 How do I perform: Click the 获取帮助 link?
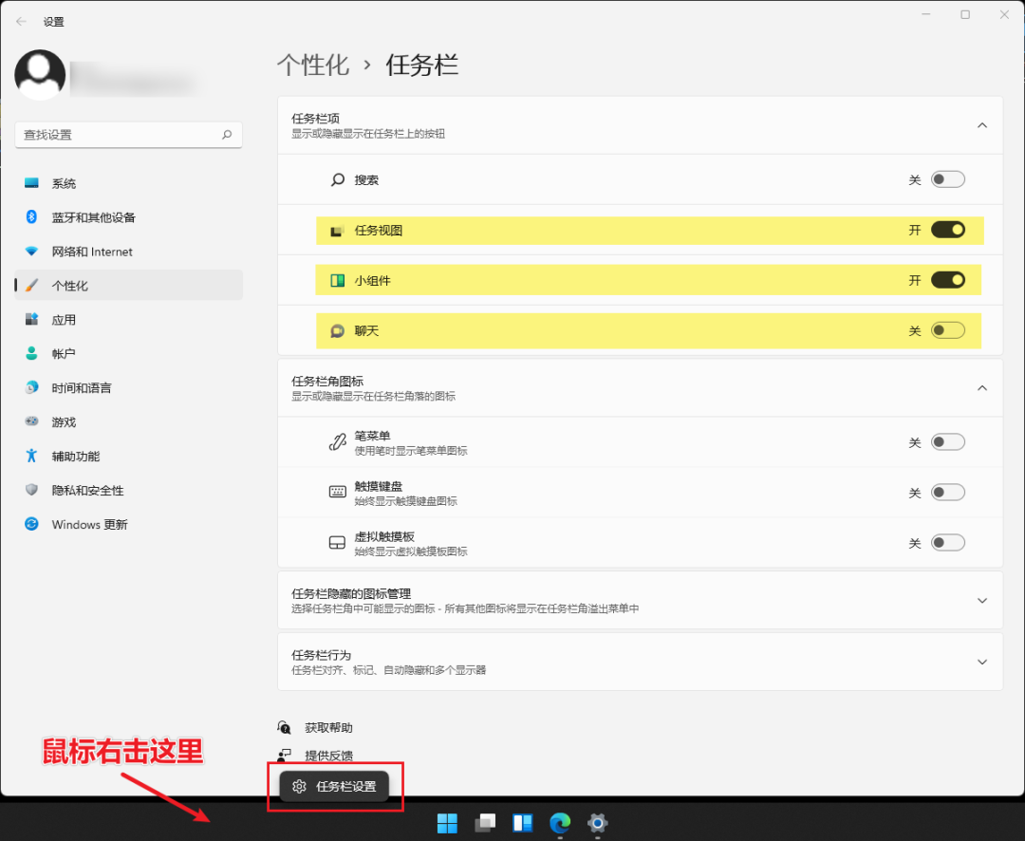pos(327,727)
